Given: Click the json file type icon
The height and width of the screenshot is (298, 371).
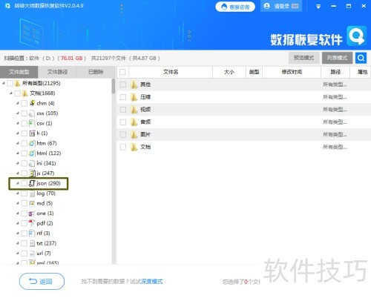Looking at the screenshot, I should tap(32, 183).
